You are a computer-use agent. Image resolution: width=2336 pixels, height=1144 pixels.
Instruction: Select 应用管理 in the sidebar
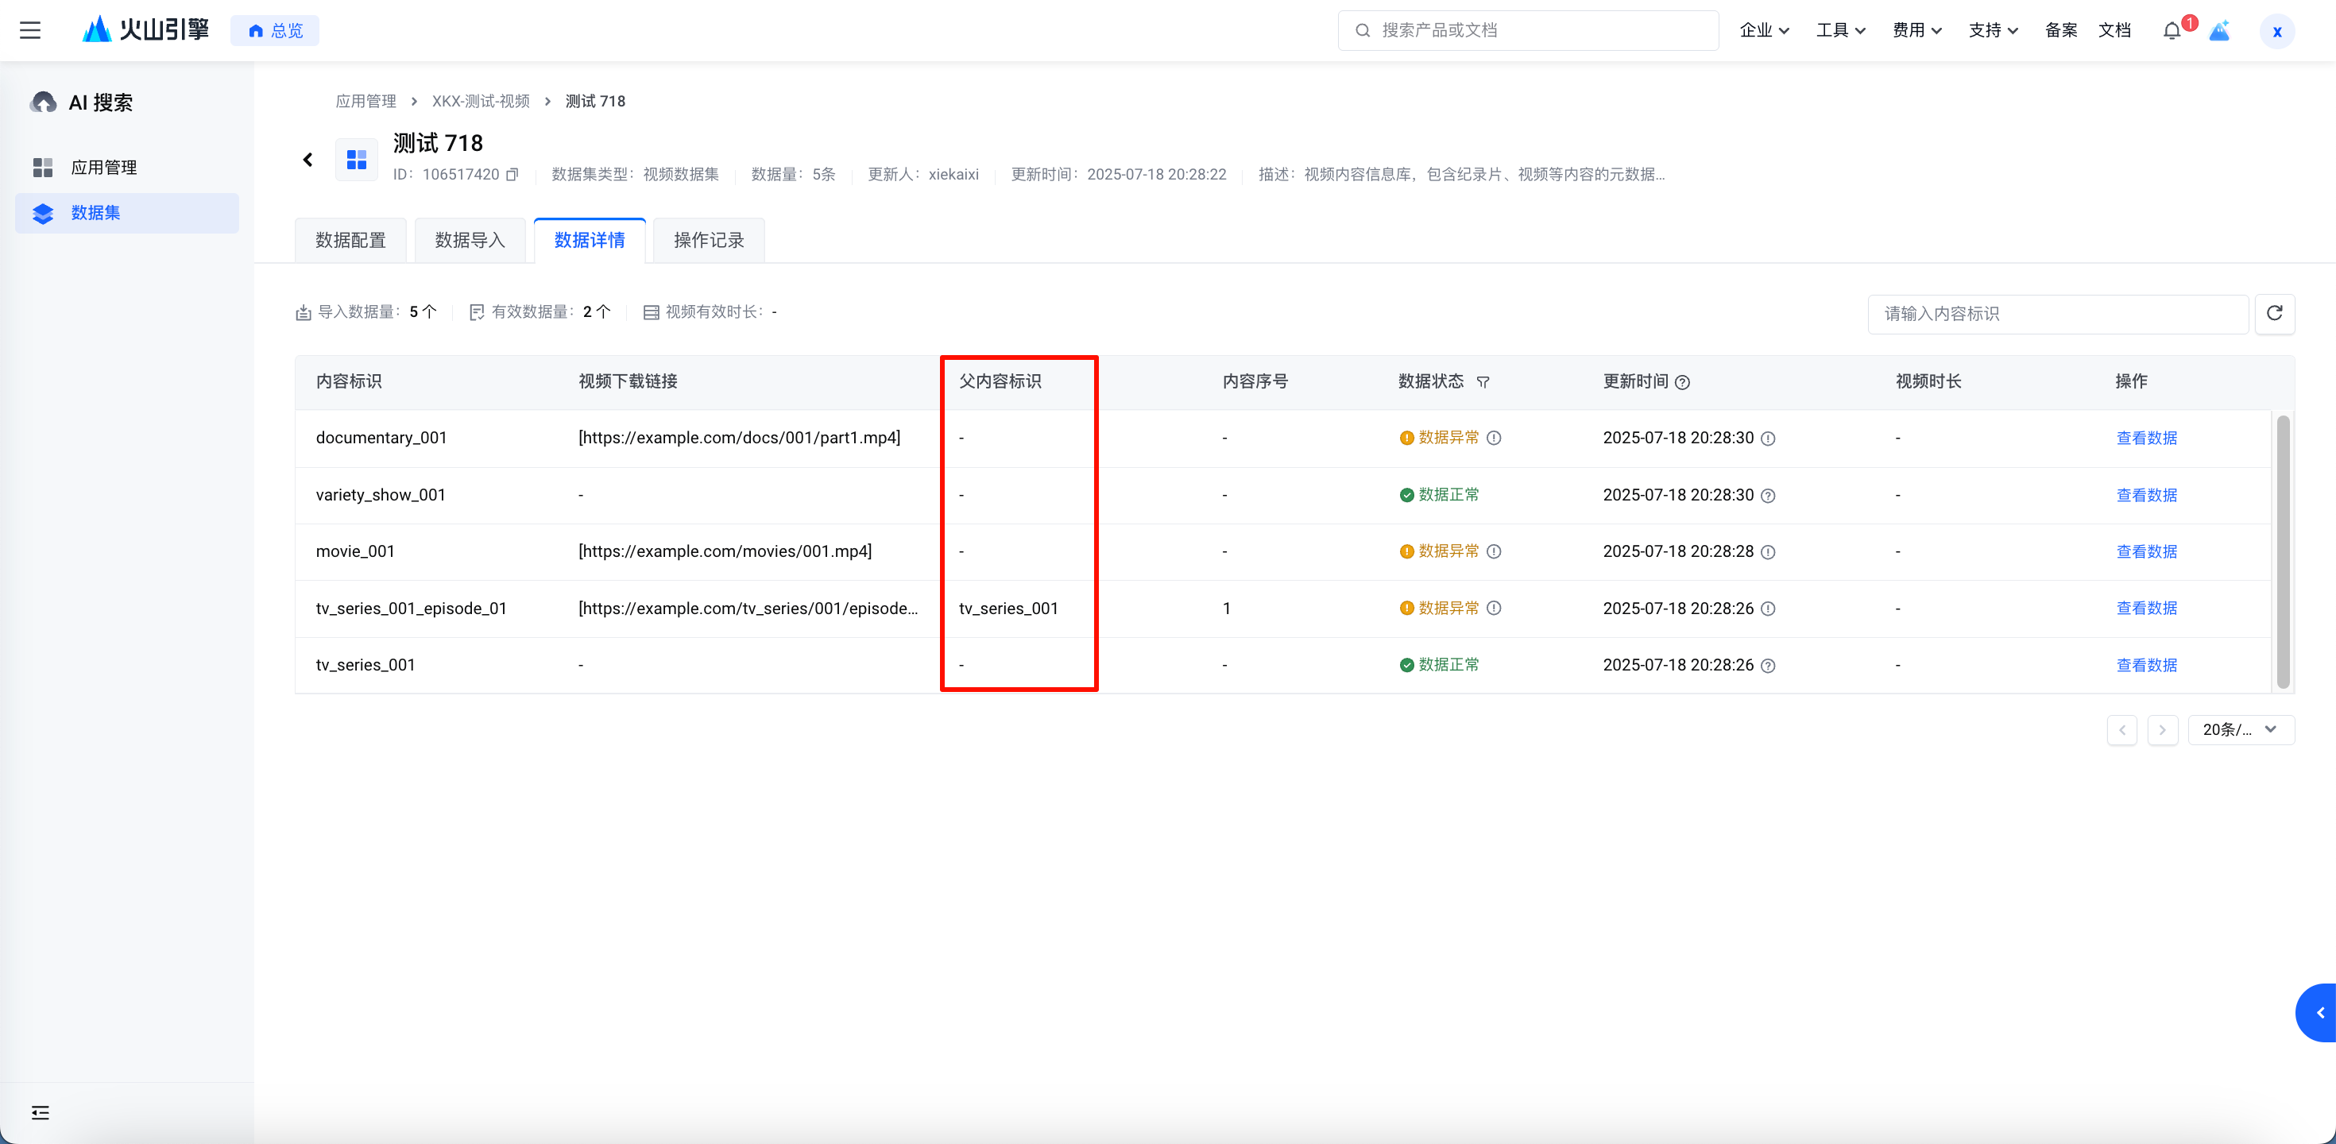[x=103, y=168]
